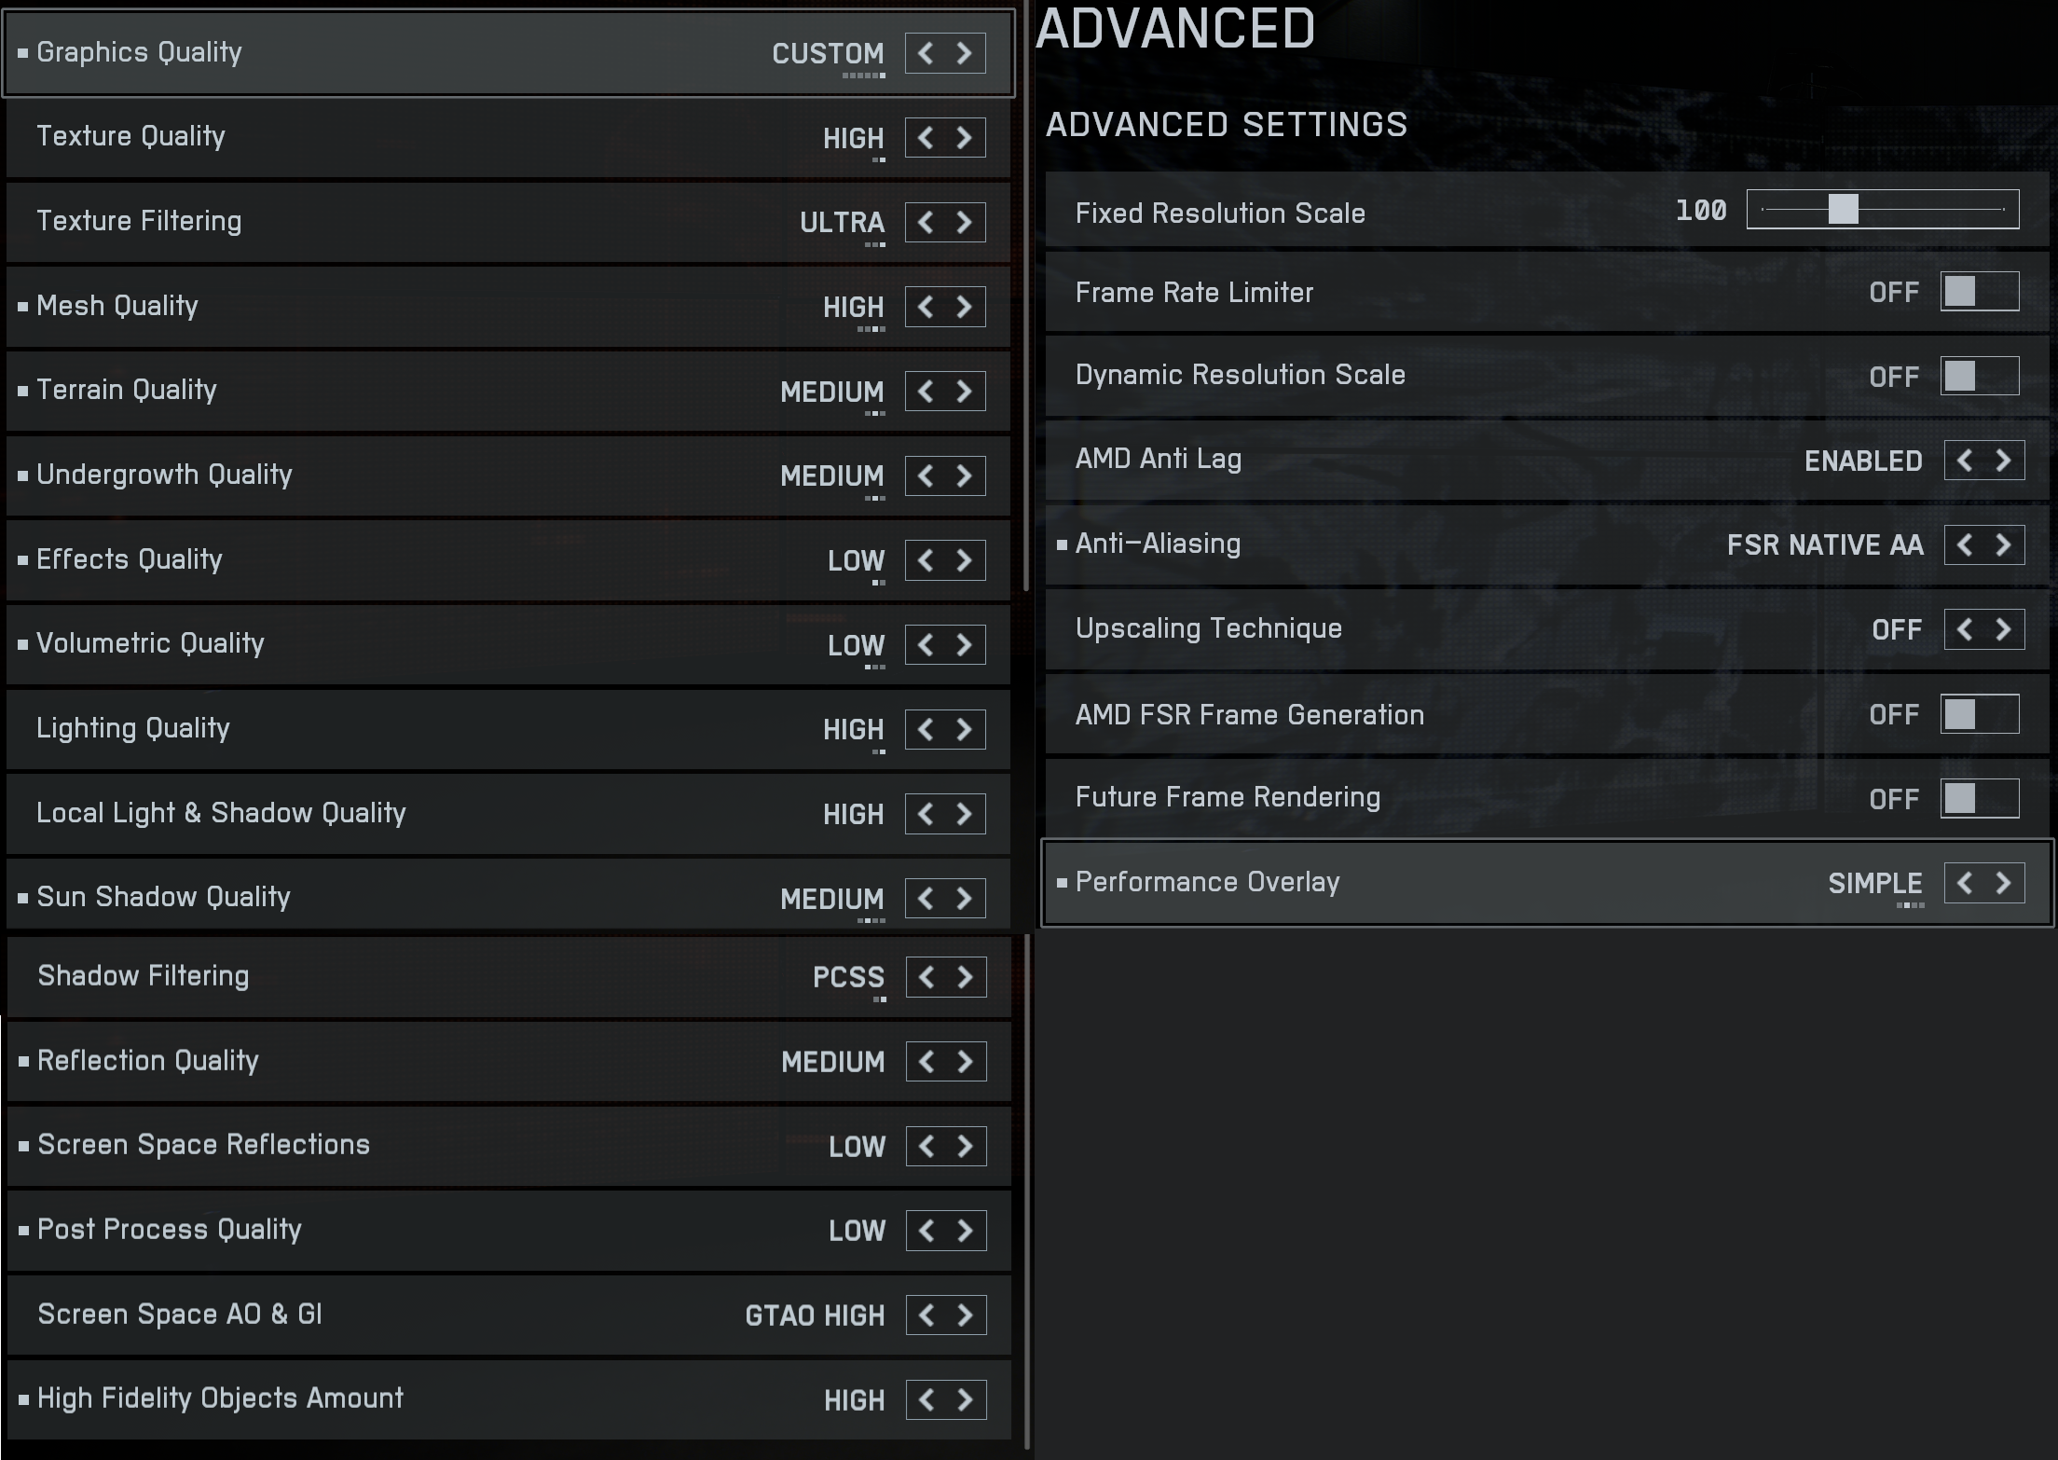Increase Effects Quality with right arrow
The image size is (2058, 1460).
[965, 560]
